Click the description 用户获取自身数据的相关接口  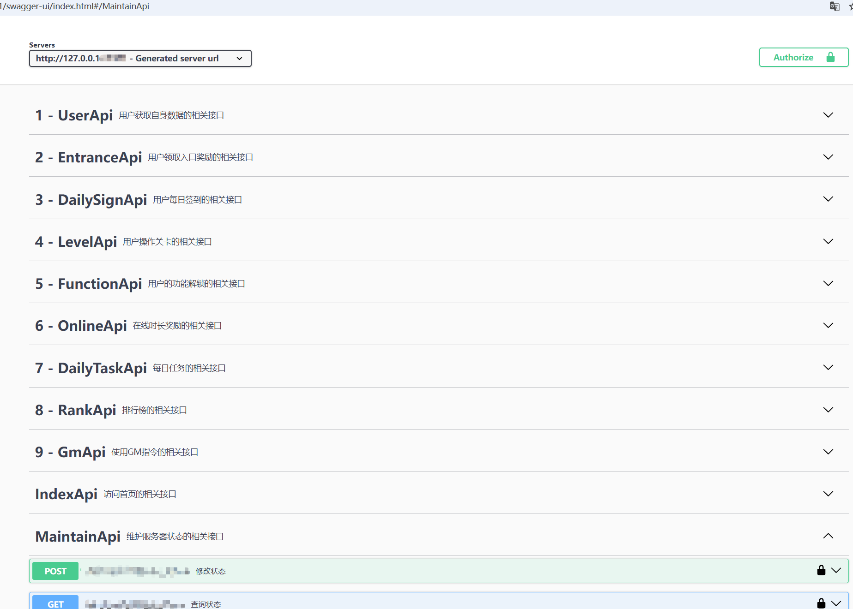(x=171, y=115)
